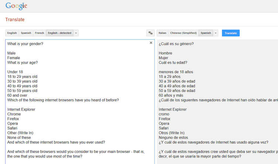278x164 pixels.
Task: Select Italian as target language
Action: (x=162, y=33)
